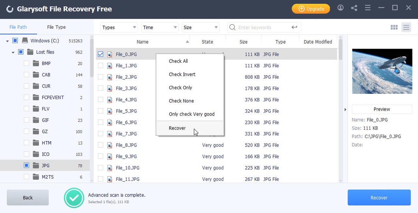Screen dimensions: 418x213
Task: Choose Check All from context menu
Action: pyautogui.click(x=190, y=61)
